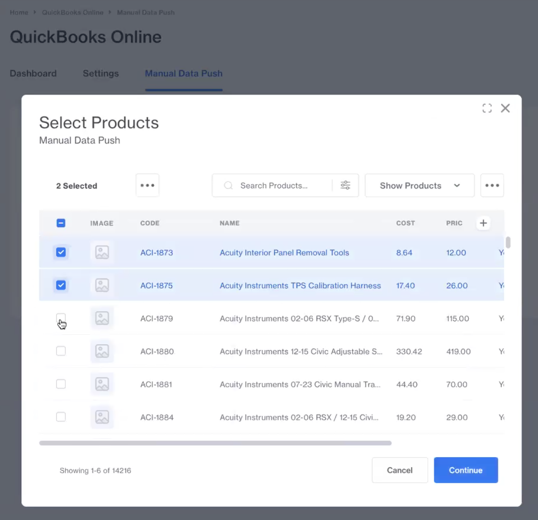Sort by the NAME column header
Viewport: 538px width, 520px height.
point(230,223)
